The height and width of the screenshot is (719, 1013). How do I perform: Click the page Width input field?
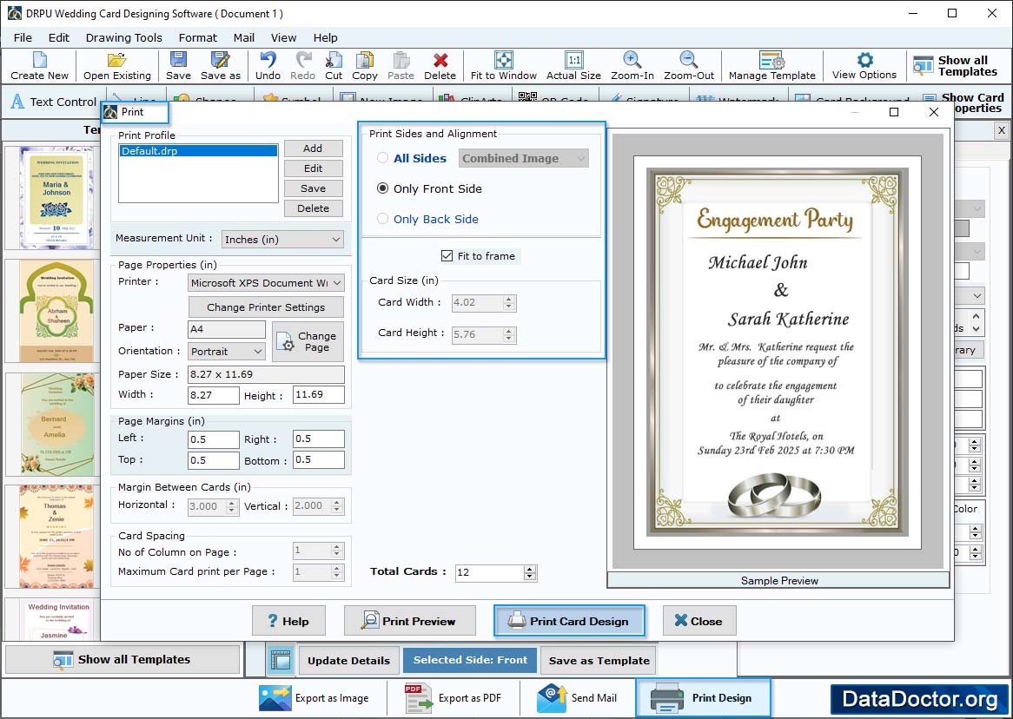(x=213, y=395)
